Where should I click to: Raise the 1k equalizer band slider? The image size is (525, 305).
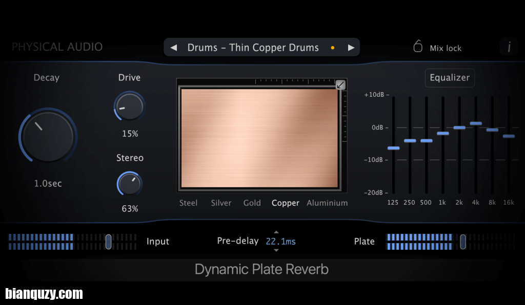(442, 133)
